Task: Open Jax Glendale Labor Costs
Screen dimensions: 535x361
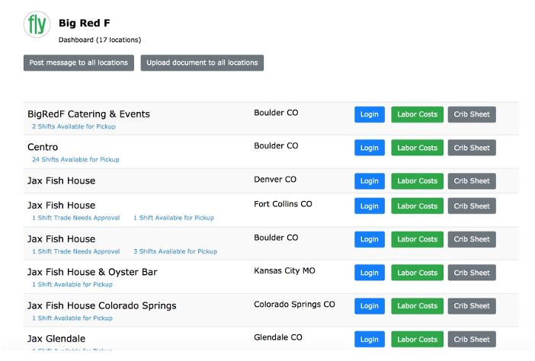Action: tap(418, 340)
